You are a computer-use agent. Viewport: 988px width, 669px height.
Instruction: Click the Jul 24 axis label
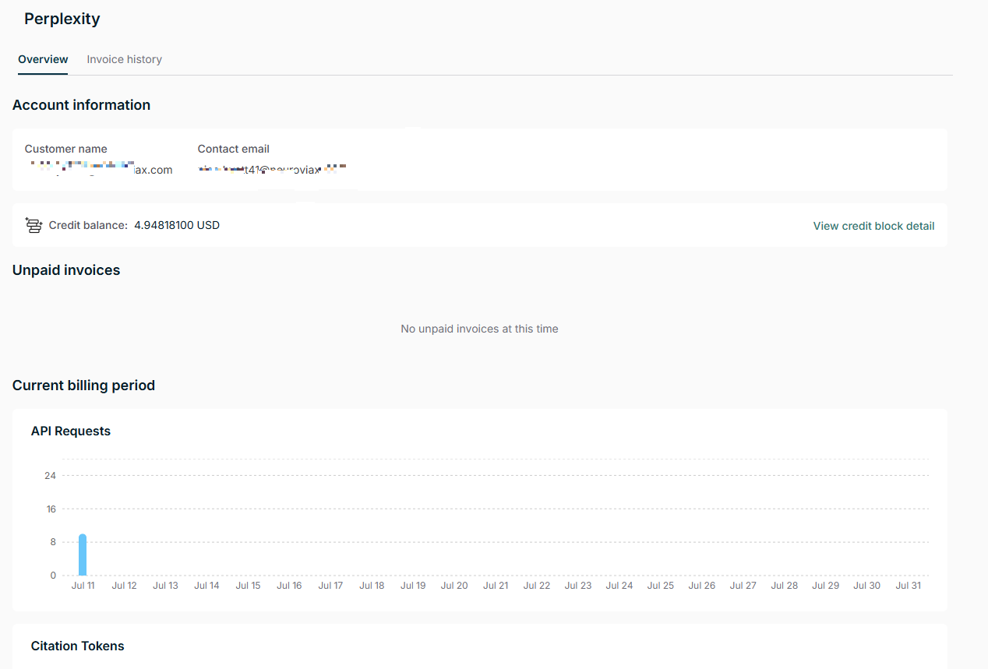point(619,586)
